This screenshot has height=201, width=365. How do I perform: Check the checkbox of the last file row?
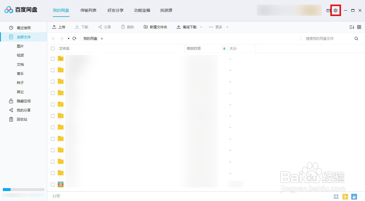[53, 184]
